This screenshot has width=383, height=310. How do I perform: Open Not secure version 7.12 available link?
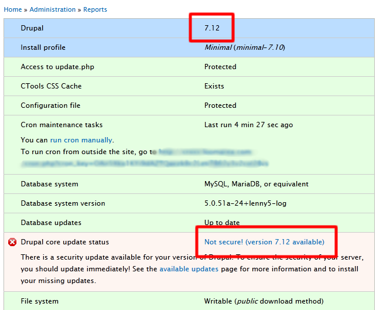pos(264,242)
